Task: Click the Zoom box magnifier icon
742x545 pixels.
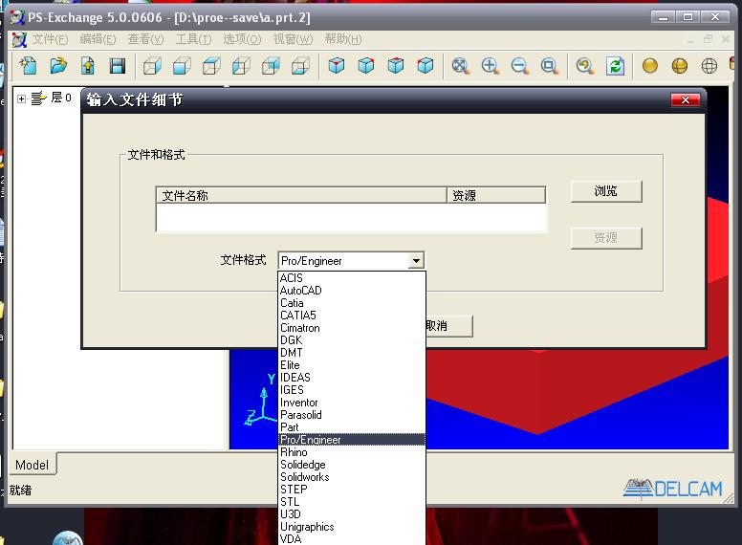Action: coord(550,66)
